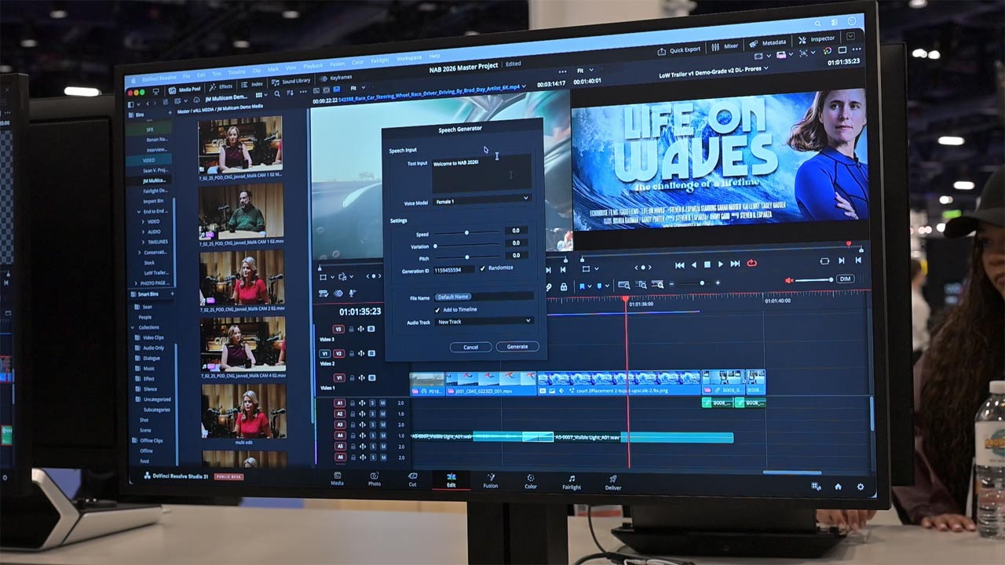Open the Color page icon
1005x565 pixels.
[x=531, y=477]
